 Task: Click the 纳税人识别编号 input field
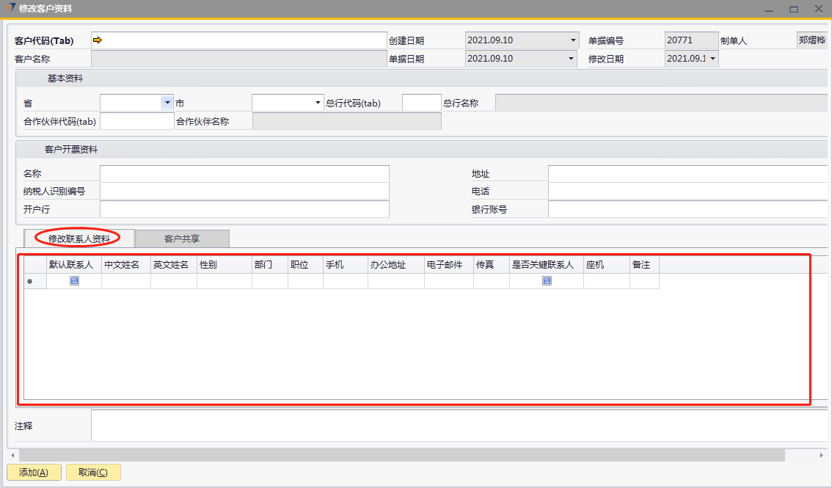point(244,192)
